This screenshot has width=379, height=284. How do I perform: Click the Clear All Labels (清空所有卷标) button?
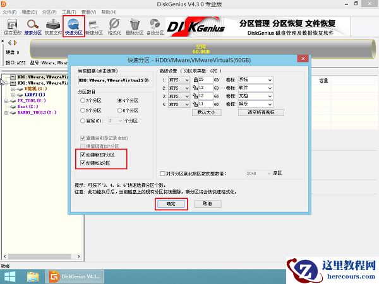pyautogui.click(x=261, y=112)
